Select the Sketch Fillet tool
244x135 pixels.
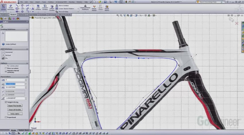point(28,11)
